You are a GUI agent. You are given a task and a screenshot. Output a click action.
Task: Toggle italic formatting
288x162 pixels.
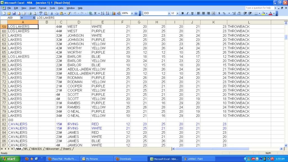187,13
